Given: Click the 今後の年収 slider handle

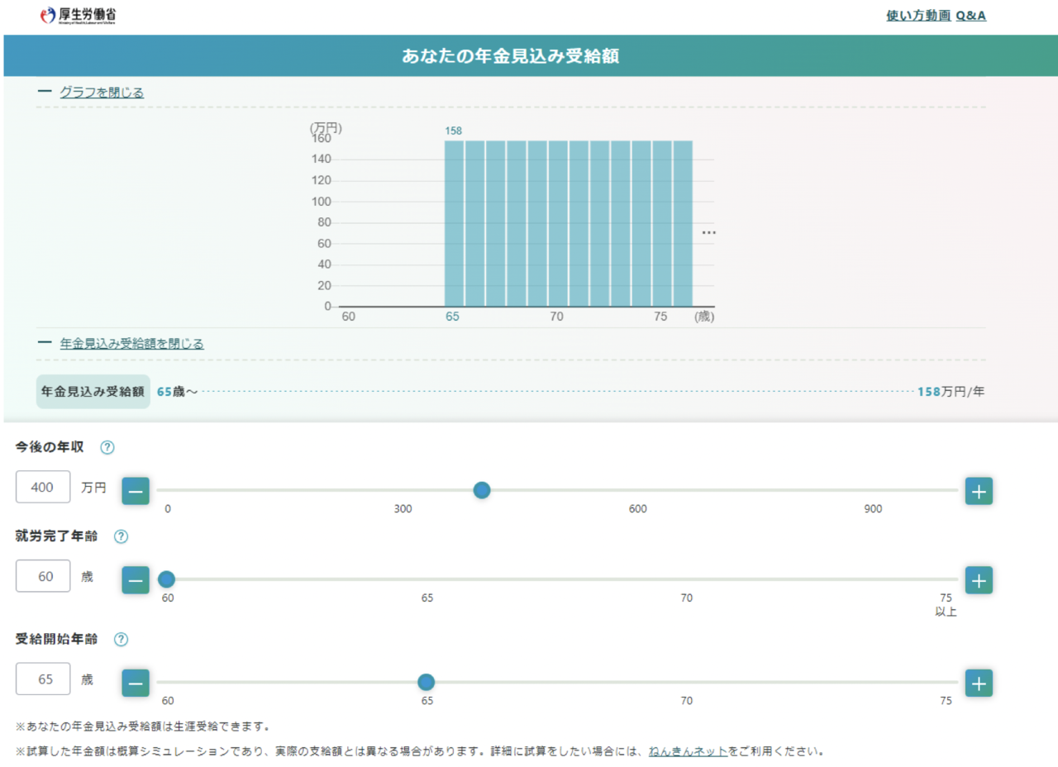Looking at the screenshot, I should [x=482, y=490].
